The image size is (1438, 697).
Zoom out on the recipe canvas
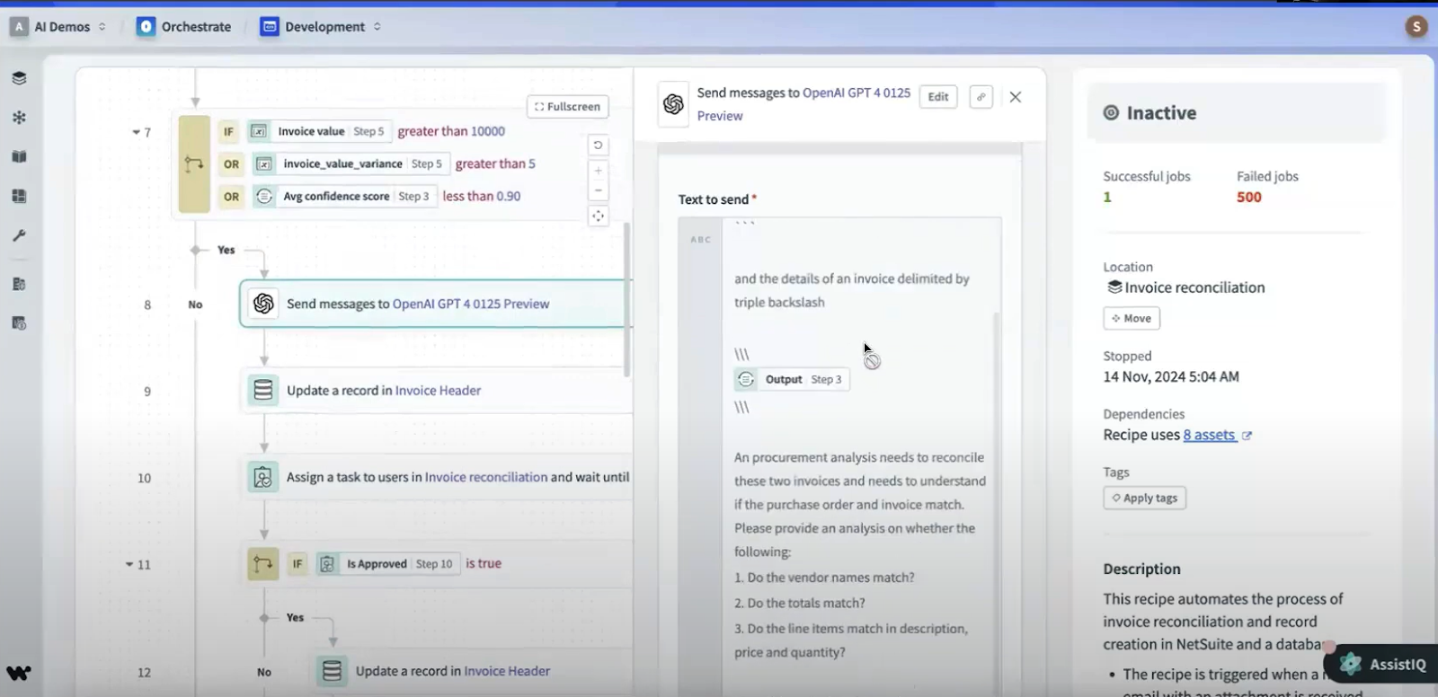[x=598, y=190]
